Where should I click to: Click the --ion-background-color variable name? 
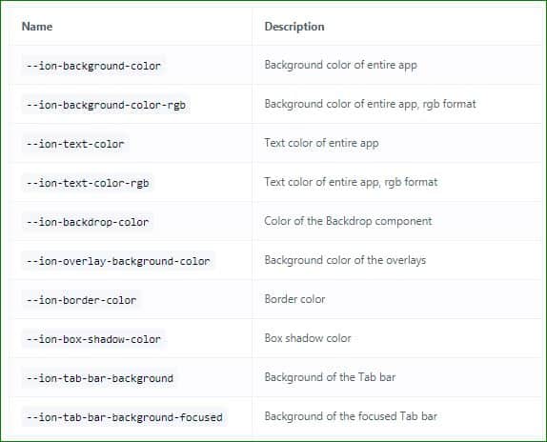[93, 66]
